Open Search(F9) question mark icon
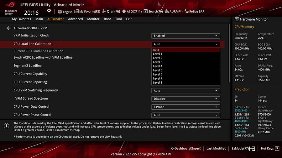This screenshot has width=282, height=158. (145, 12)
